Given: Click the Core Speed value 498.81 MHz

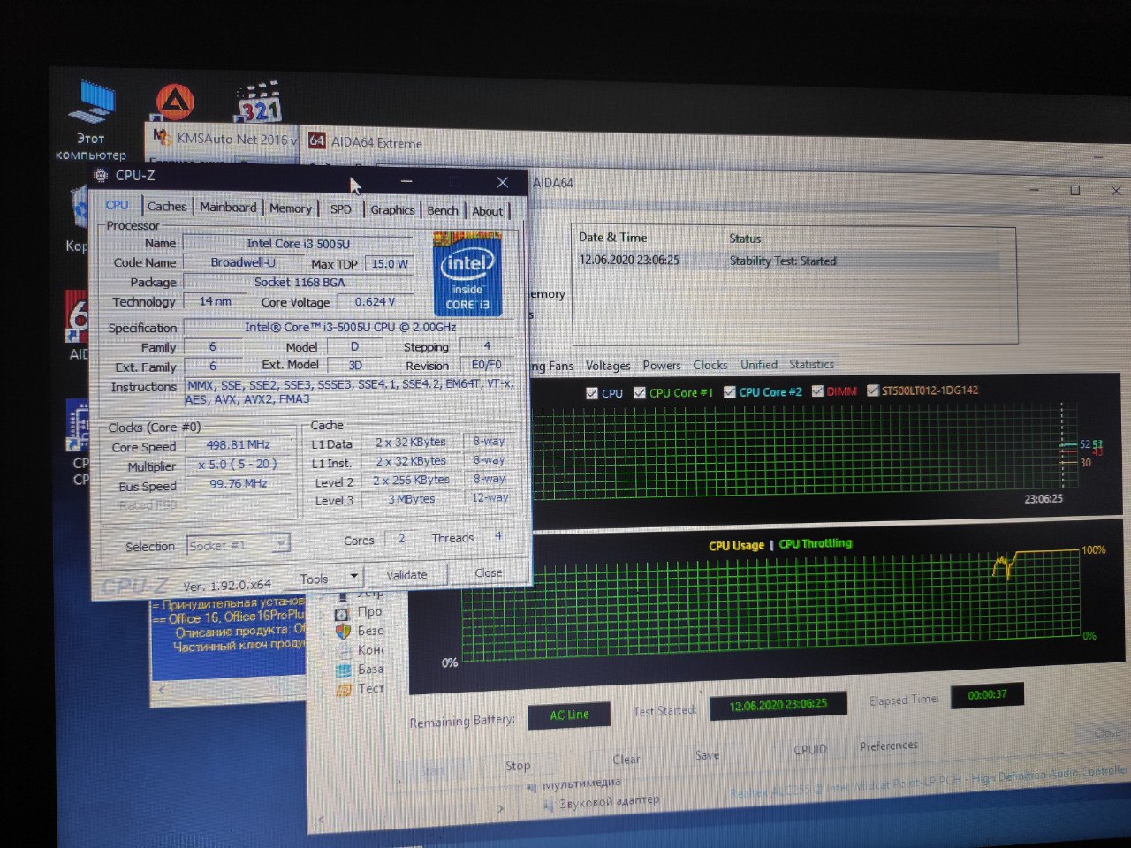Looking at the screenshot, I should click(x=239, y=445).
